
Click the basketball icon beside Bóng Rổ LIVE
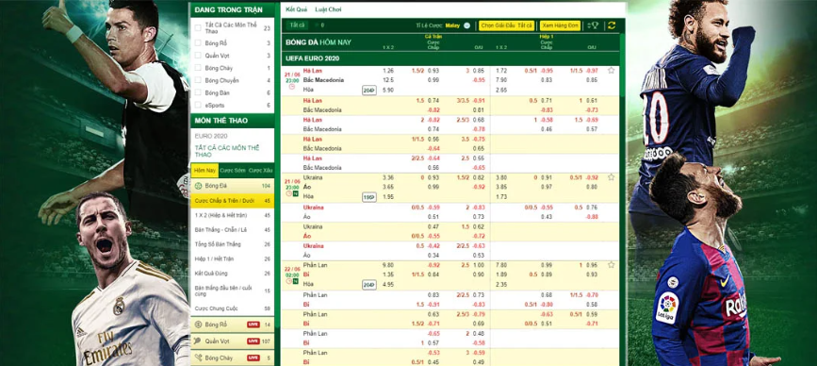click(198, 324)
